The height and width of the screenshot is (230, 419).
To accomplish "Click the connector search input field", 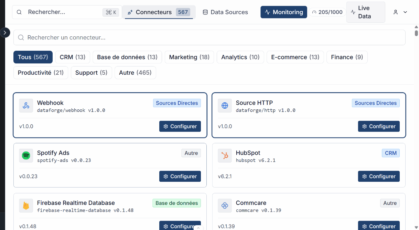I will (x=209, y=37).
